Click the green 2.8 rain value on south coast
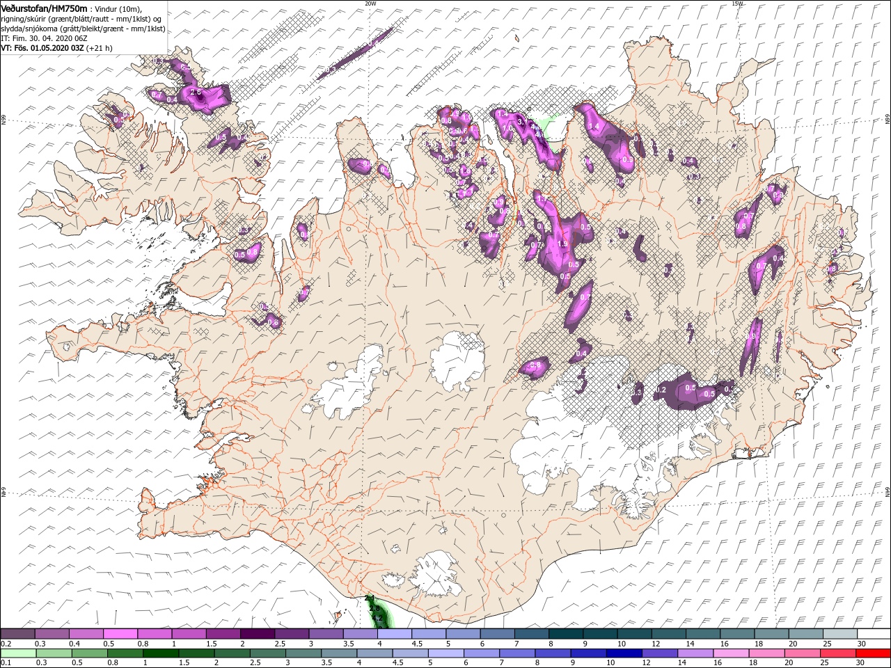The height and width of the screenshot is (668, 891). coord(374,609)
